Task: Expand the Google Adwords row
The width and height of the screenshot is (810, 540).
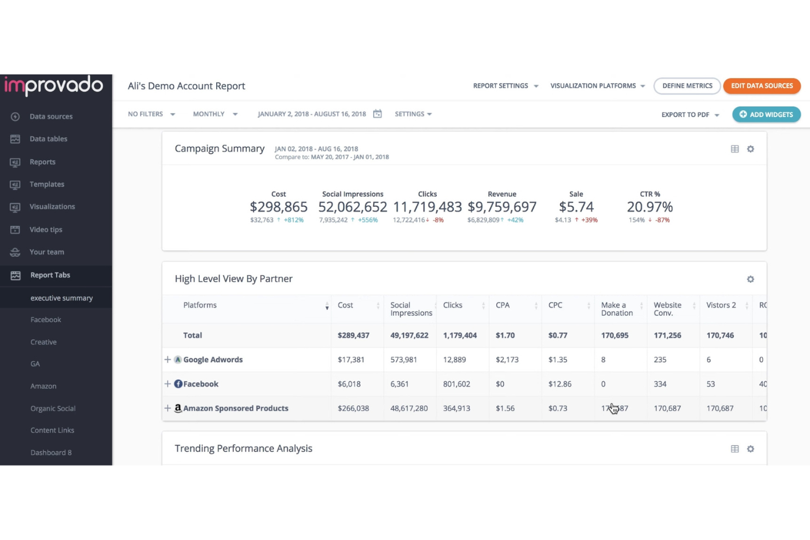Action: [x=167, y=359]
